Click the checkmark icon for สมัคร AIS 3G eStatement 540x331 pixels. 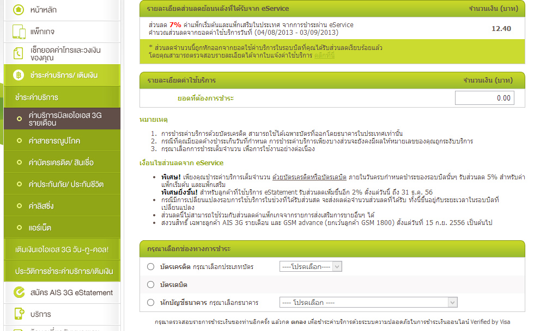[x=19, y=292]
